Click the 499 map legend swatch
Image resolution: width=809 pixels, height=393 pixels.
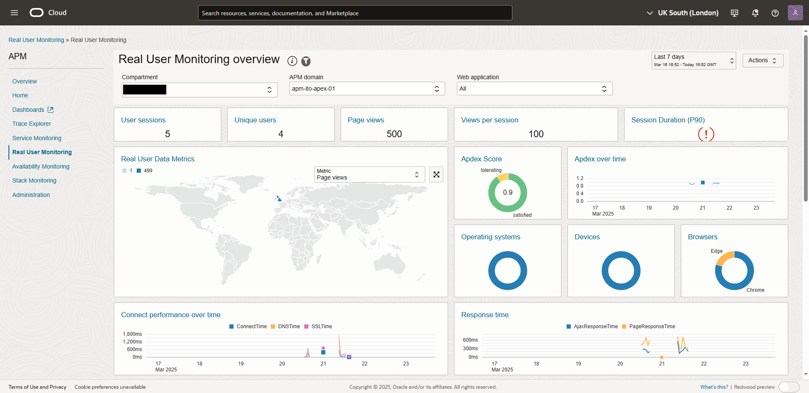pos(139,171)
